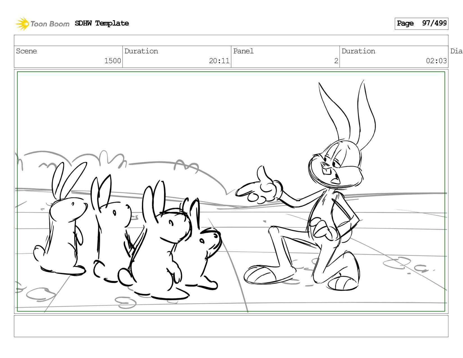Click the 'Duration' label next to Panel
Screen dimensions: 463x358
358,51
